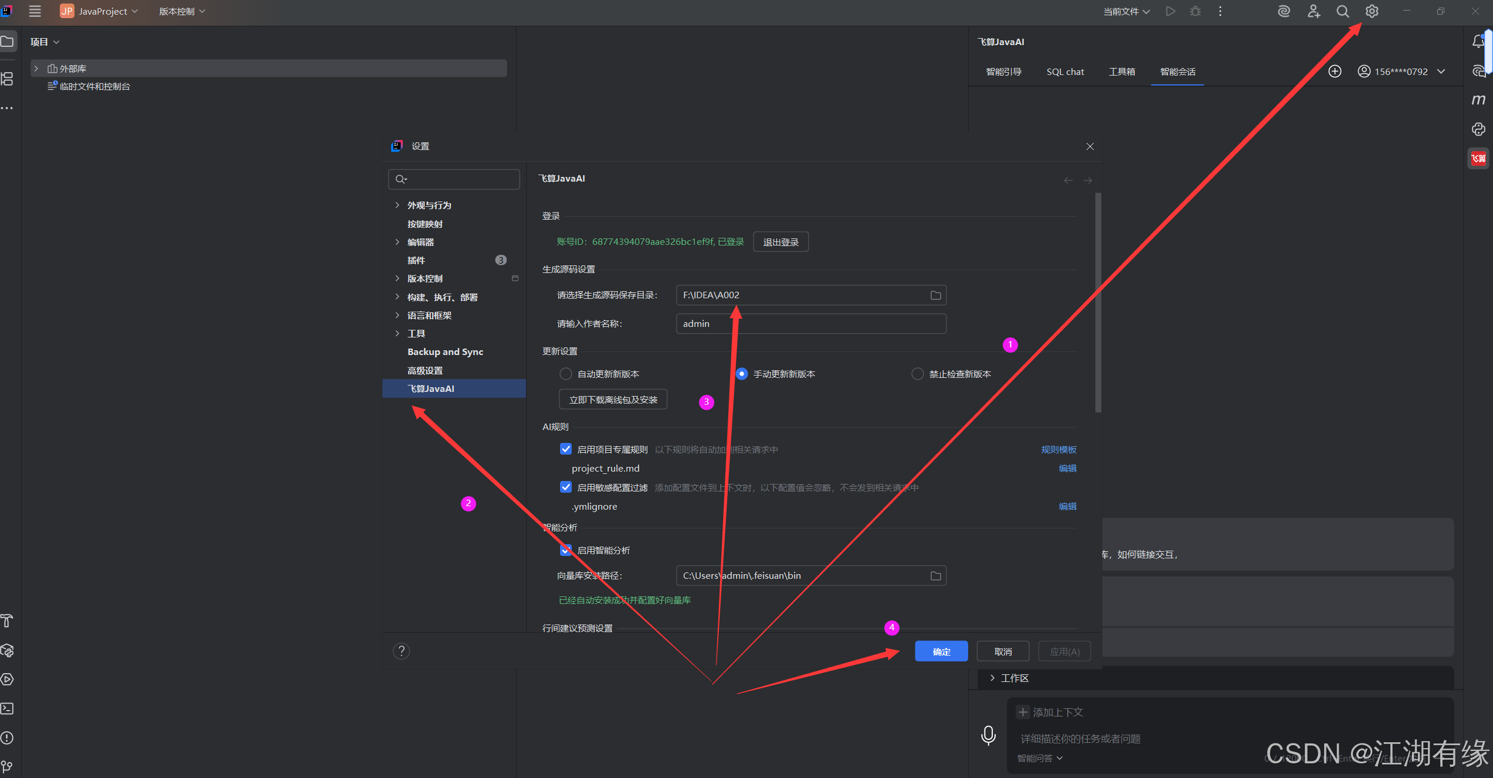The image size is (1493, 778).
Task: Show more tool windows ellipsis
Action: pos(7,108)
